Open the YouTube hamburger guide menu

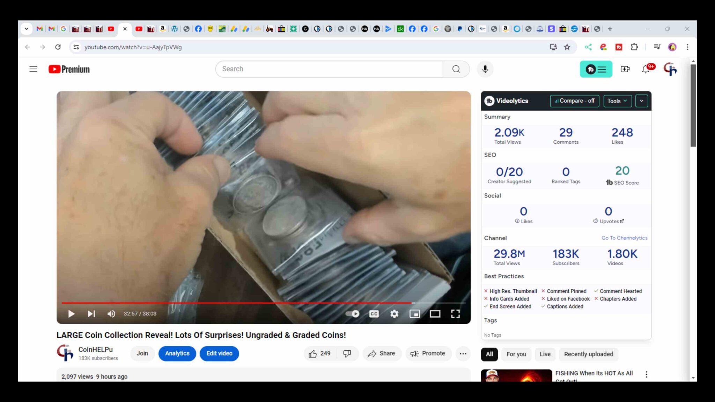33,69
